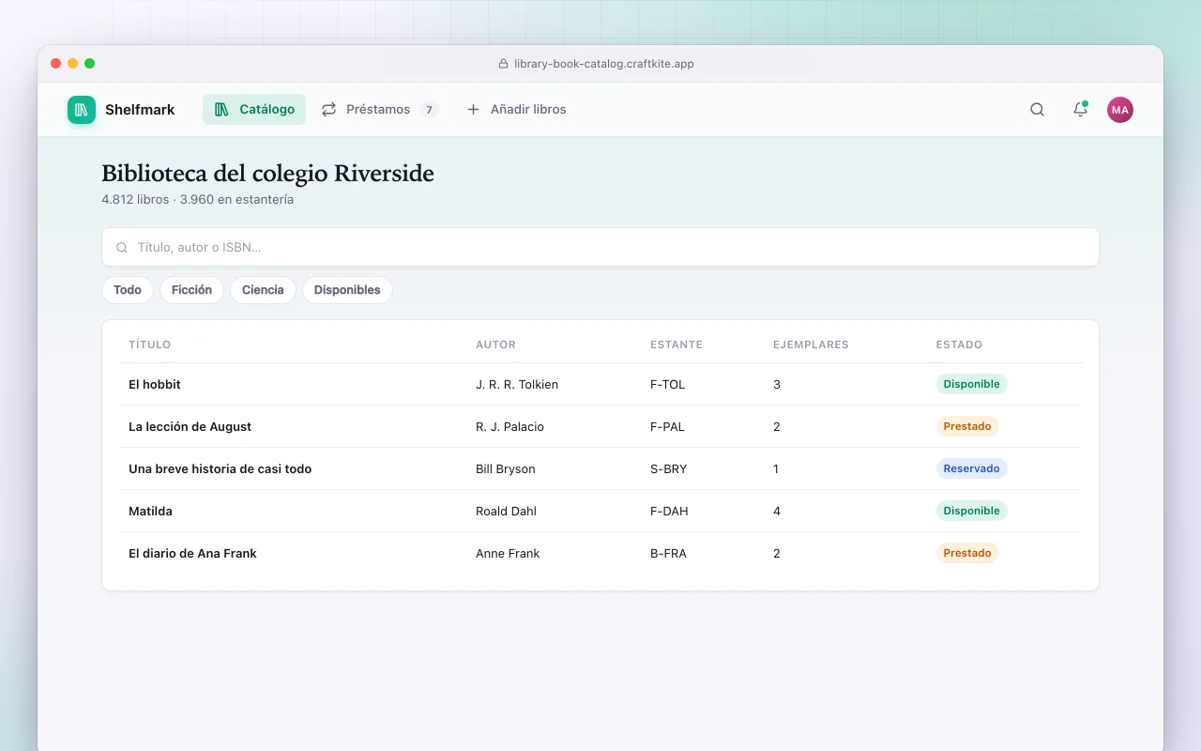Click author Anne Frank
The height and width of the screenshot is (751, 1201).
(x=508, y=553)
